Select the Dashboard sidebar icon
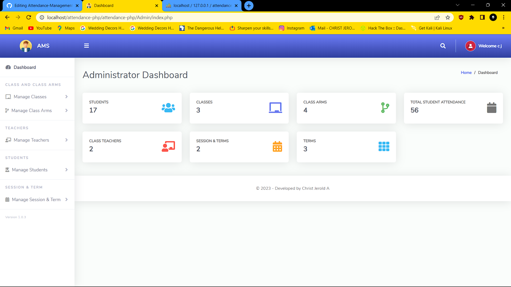511x287 pixels. (x=8, y=67)
